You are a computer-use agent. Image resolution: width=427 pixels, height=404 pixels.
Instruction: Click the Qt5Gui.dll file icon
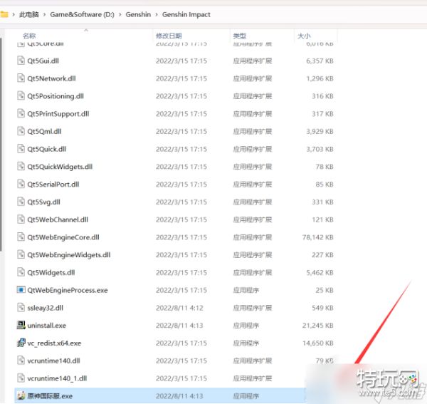[21, 61]
